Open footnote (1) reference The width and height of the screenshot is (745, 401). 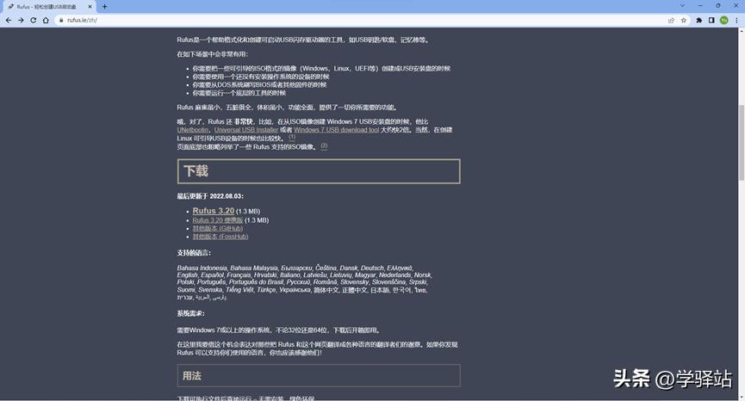point(292,137)
